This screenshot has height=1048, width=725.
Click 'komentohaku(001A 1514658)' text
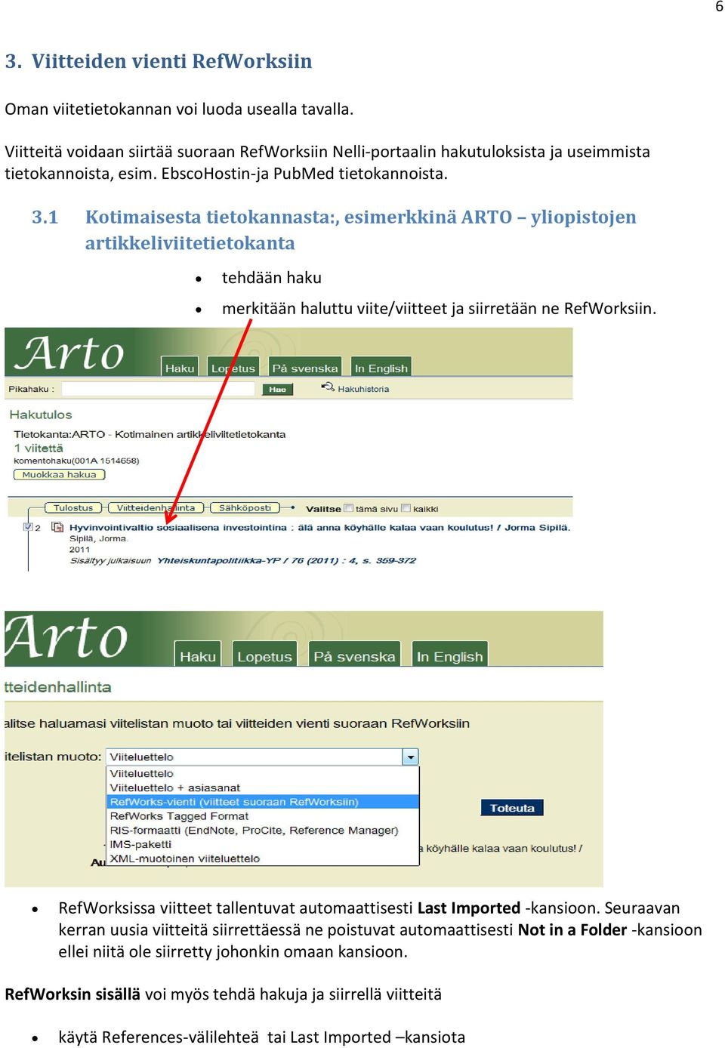tap(76, 461)
